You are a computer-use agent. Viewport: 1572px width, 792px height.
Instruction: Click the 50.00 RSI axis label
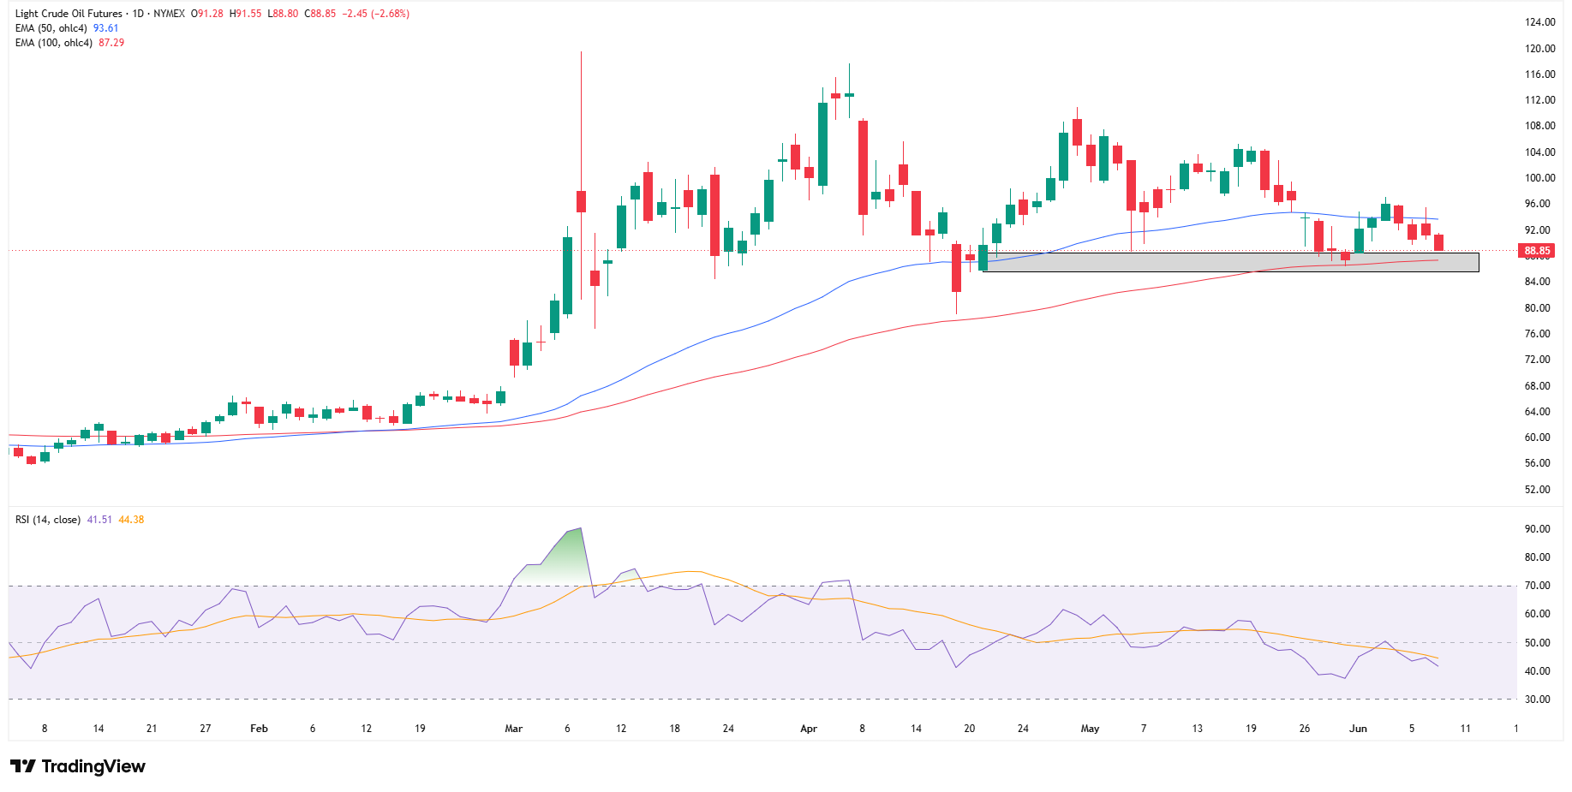point(1537,643)
